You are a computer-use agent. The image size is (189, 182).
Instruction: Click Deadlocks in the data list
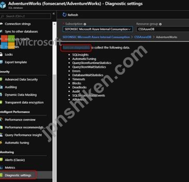(x=79, y=87)
